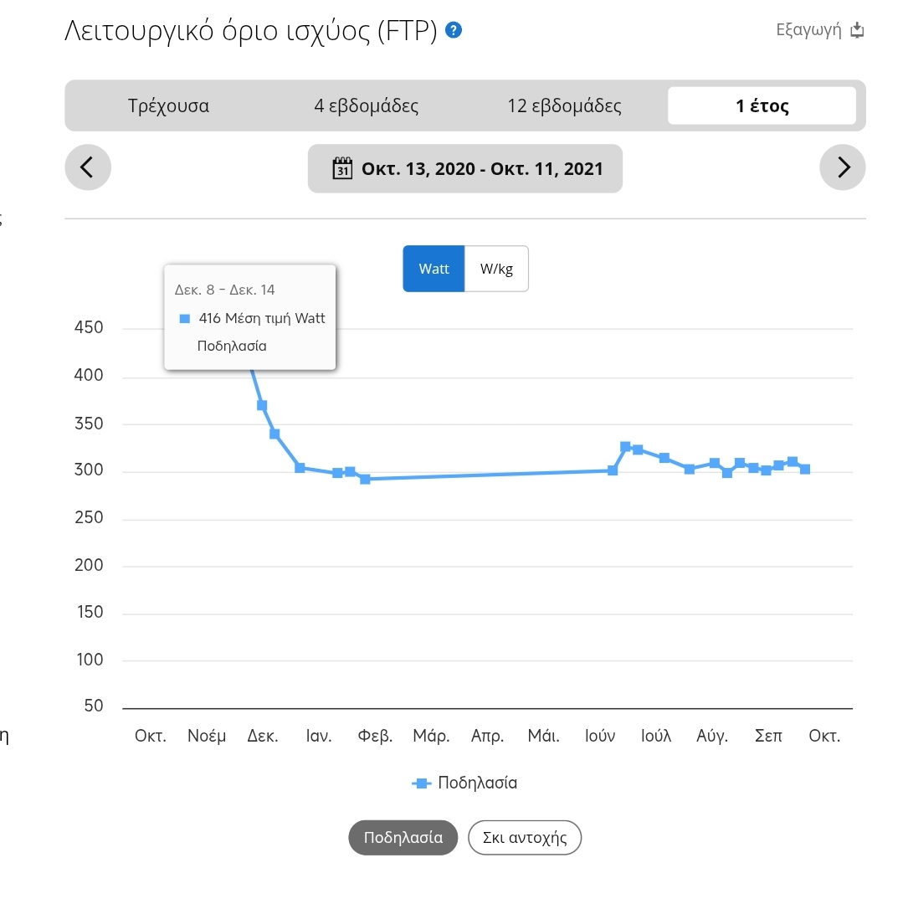The height and width of the screenshot is (904, 903).
Task: Select the Τρέχουσα tab
Action: 168,106
